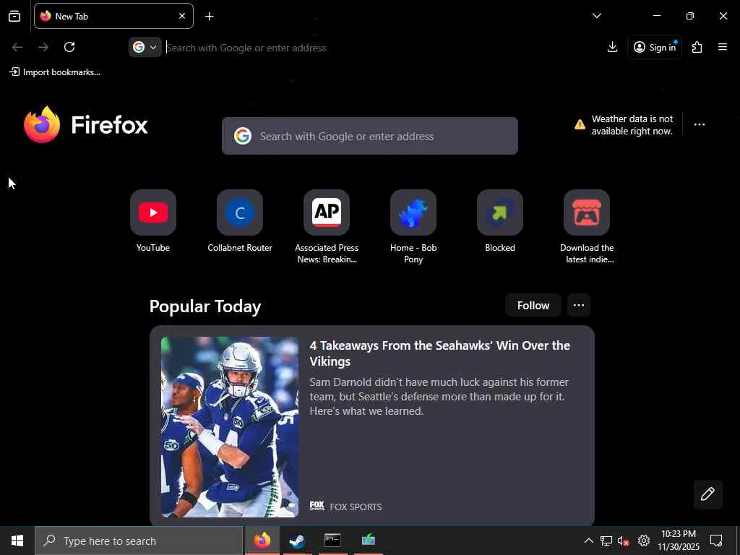The image size is (740, 555).
Task: Open the Firefox application hamburger menu
Action: (723, 47)
